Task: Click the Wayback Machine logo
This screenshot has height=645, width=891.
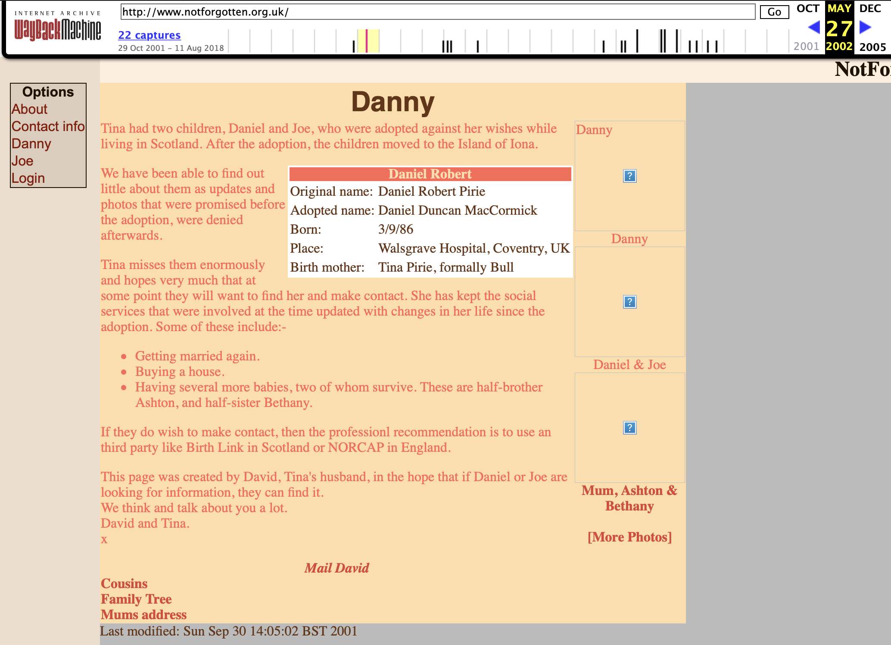Action: [58, 27]
